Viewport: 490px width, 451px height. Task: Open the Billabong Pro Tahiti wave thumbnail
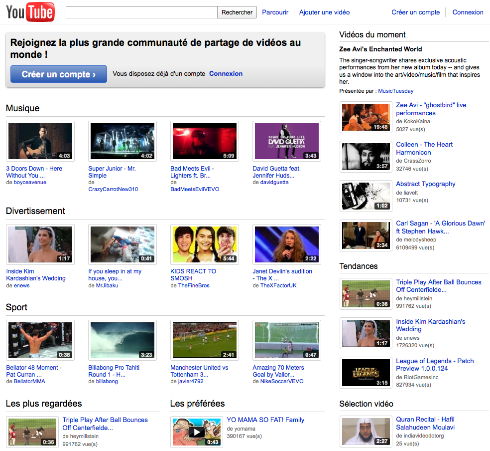(x=122, y=340)
